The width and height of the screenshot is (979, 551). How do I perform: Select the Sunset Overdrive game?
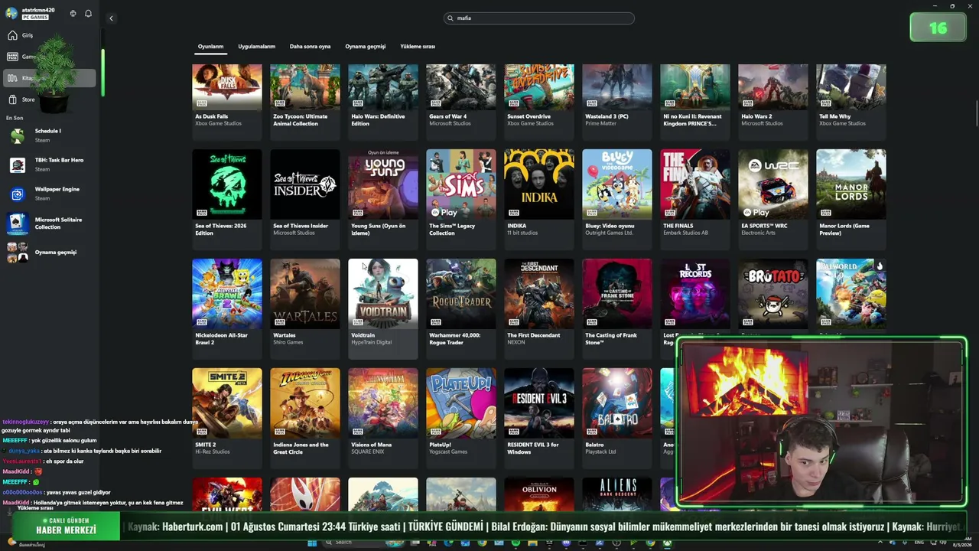pos(539,102)
